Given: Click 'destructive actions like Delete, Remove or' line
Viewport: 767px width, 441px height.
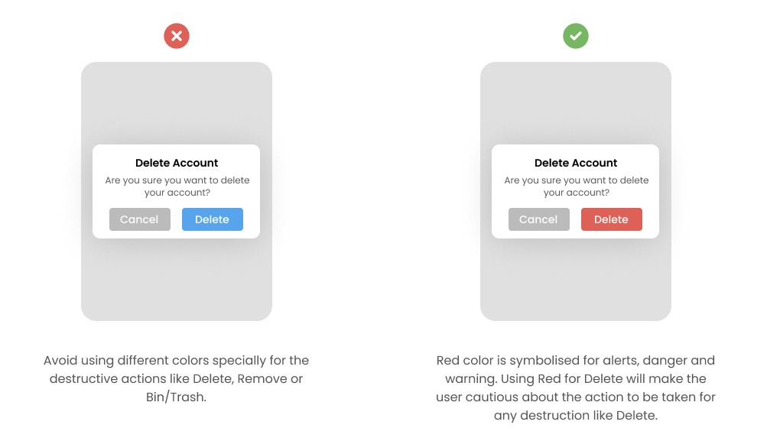Looking at the screenshot, I should (176, 379).
